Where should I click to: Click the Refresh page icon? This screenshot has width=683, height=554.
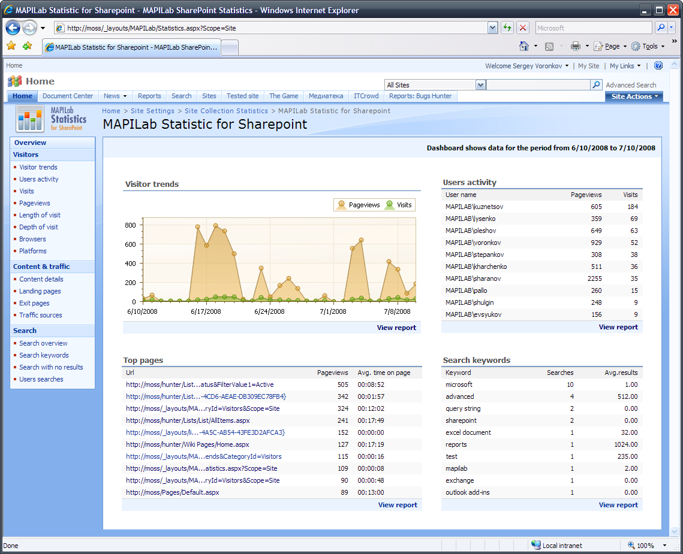tap(507, 28)
